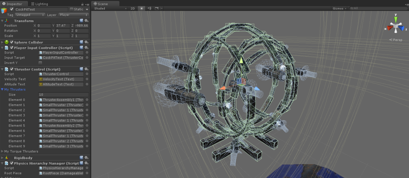Screen dimensions: 409x178
Task: Toggle the Static checkbox
Action: click(x=72, y=10)
